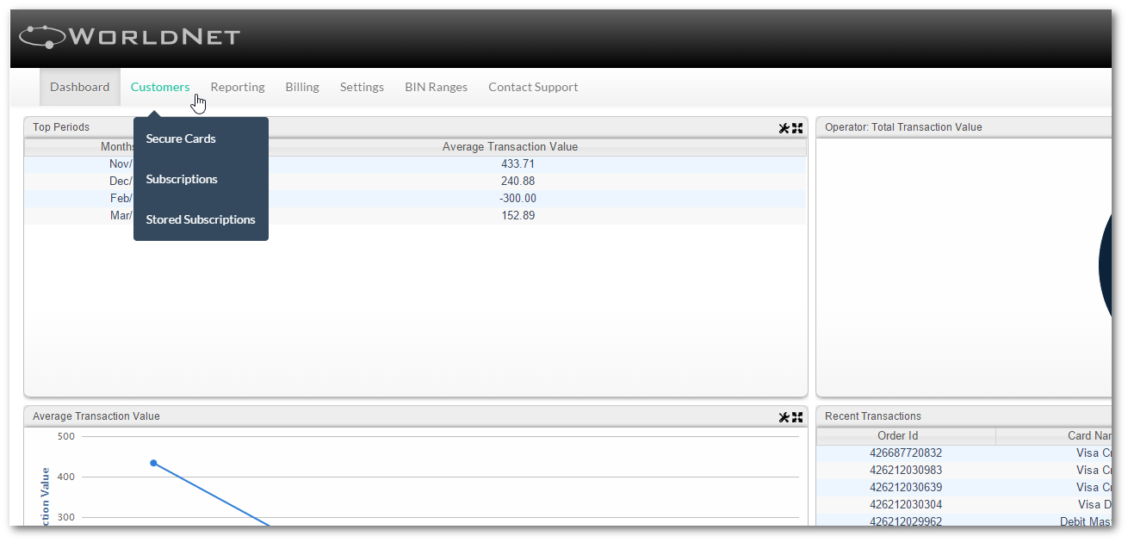
Task: Maximize the Top Periods panel
Action: 797,128
